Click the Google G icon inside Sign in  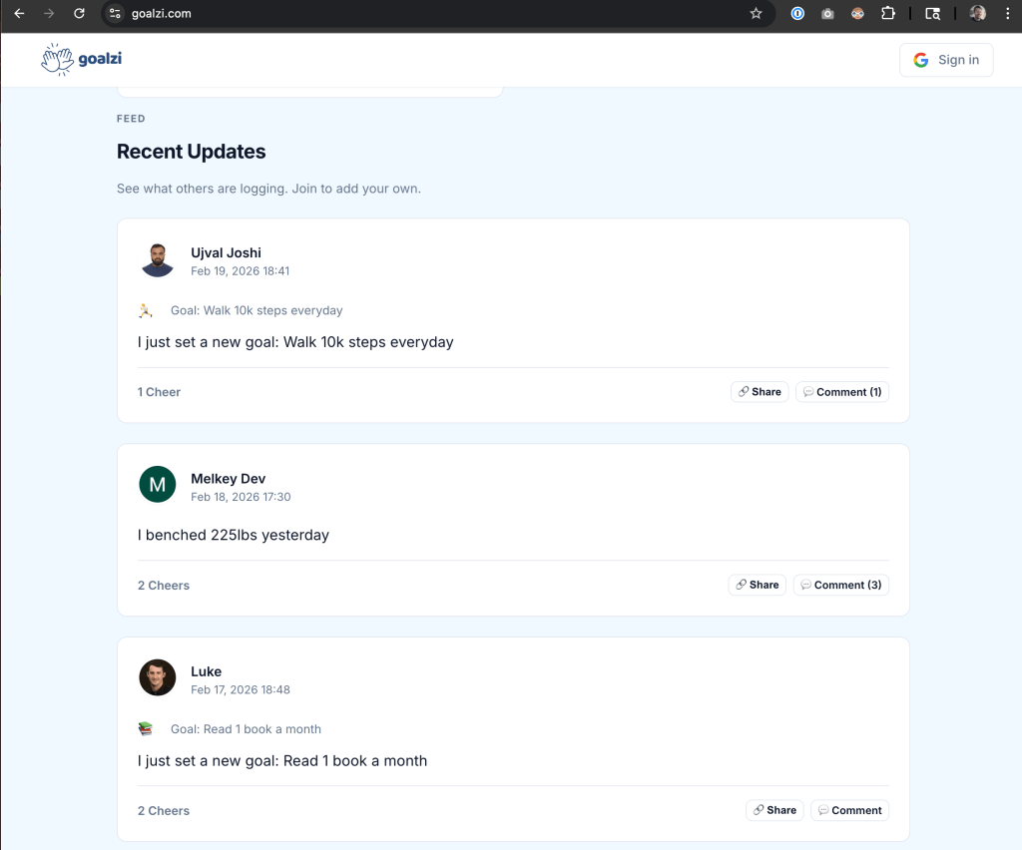point(920,59)
